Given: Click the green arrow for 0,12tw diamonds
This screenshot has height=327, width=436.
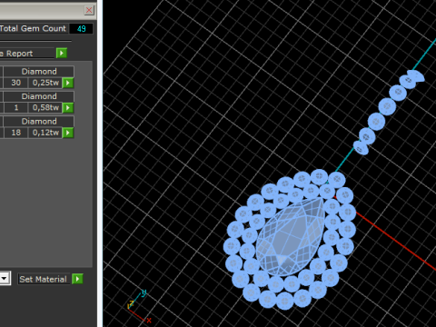Looking at the screenshot, I should pyautogui.click(x=68, y=133).
